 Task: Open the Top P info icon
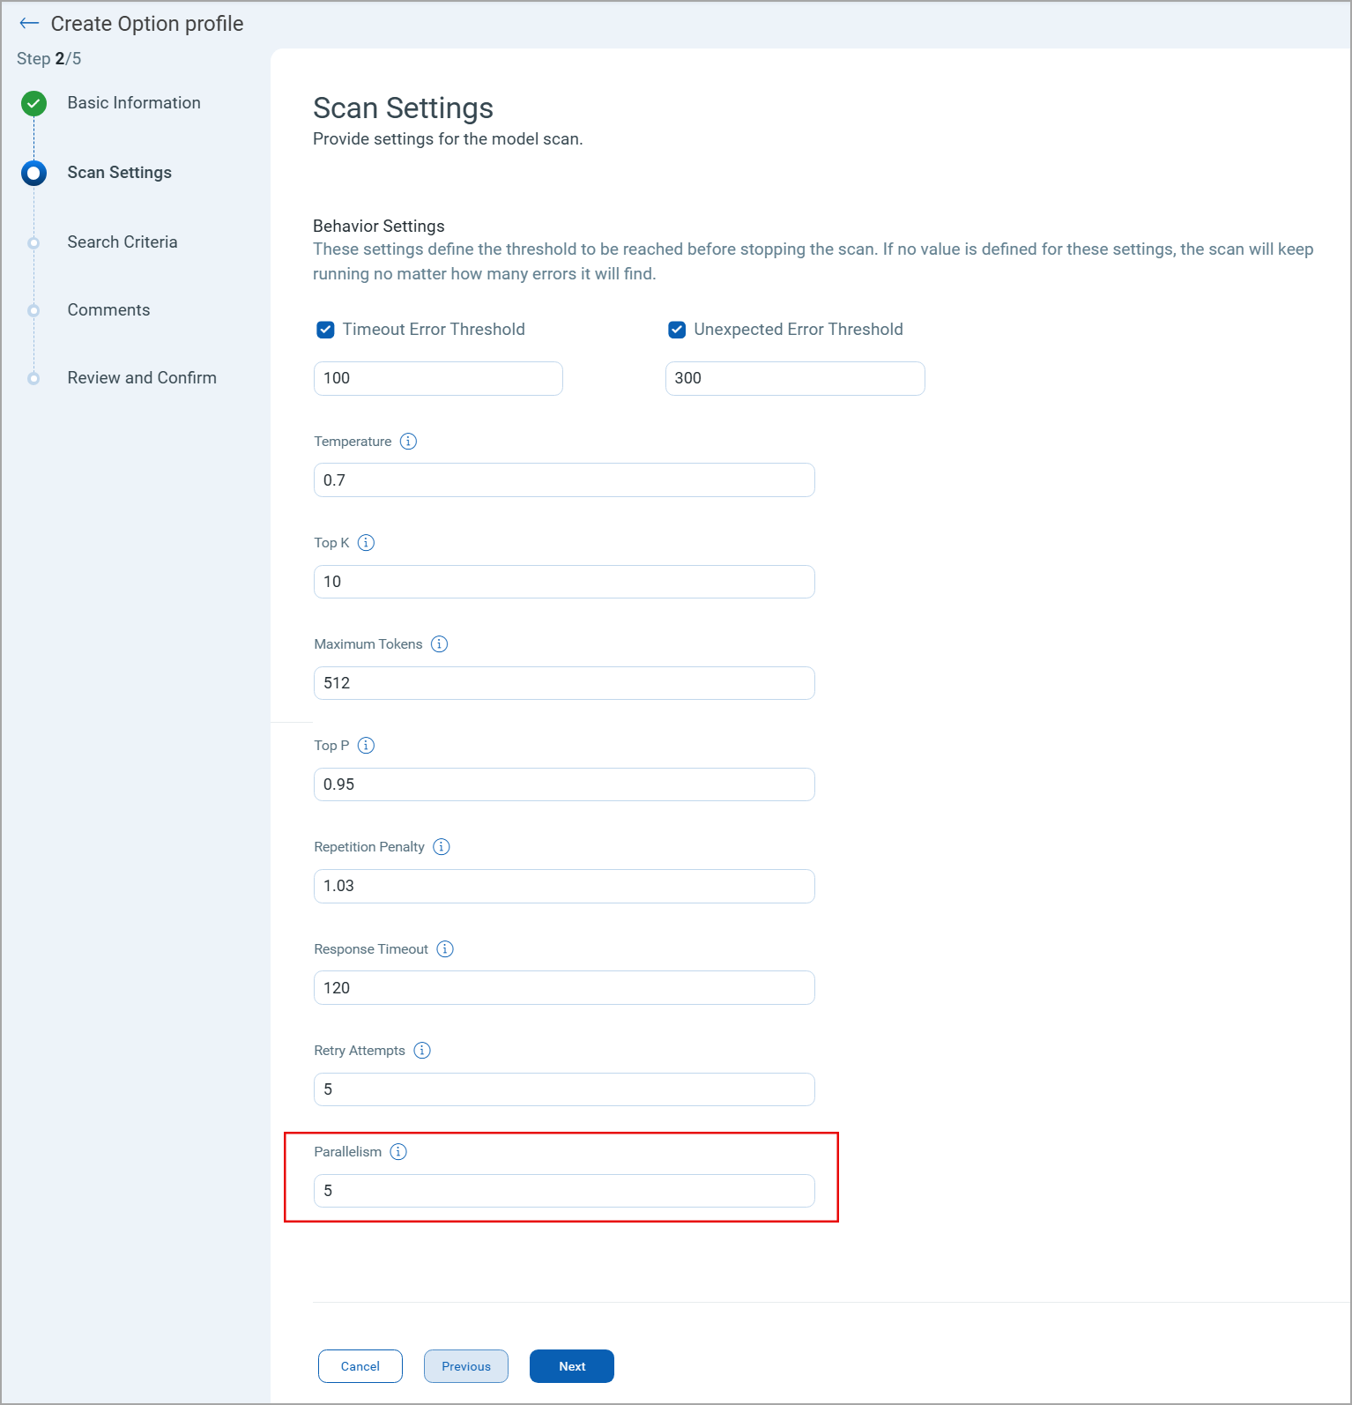point(366,746)
